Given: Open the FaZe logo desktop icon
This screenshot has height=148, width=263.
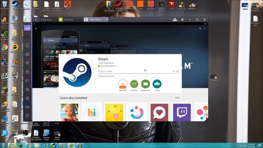Looking at the screenshot, I should pyautogui.click(x=172, y=5).
